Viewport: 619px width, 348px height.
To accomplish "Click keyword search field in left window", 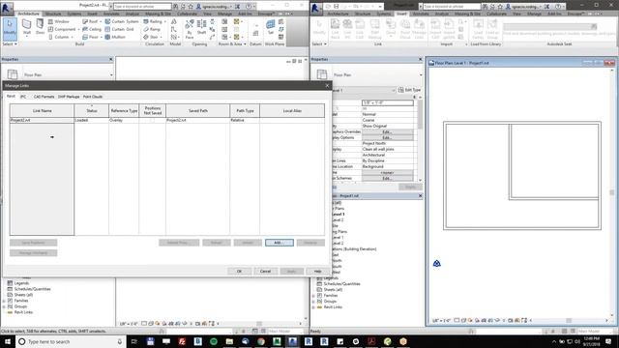I will [x=142, y=7].
